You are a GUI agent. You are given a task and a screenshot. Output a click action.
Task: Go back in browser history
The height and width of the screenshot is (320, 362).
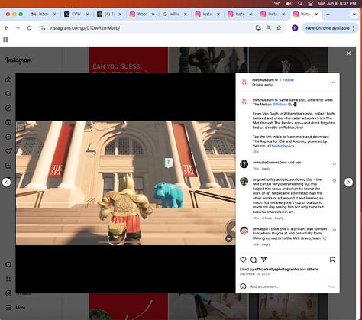(x=6, y=28)
